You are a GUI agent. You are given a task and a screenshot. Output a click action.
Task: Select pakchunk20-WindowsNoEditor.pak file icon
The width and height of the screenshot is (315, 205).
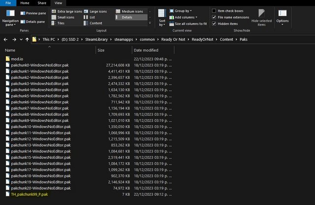[8, 188]
